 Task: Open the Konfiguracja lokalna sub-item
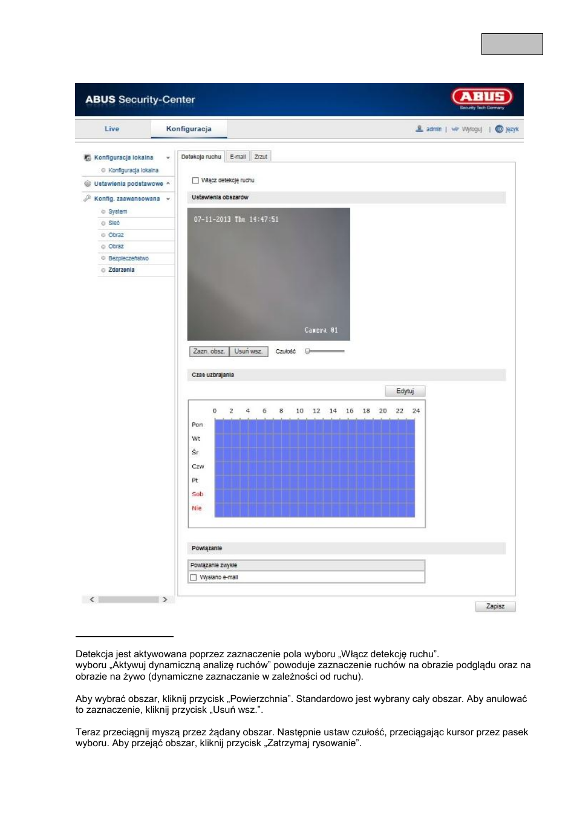[x=134, y=171]
